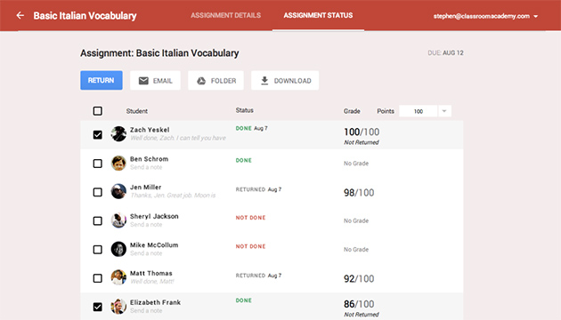The image size is (561, 320).
Task: Click the blue Return button
Action: [x=102, y=80]
